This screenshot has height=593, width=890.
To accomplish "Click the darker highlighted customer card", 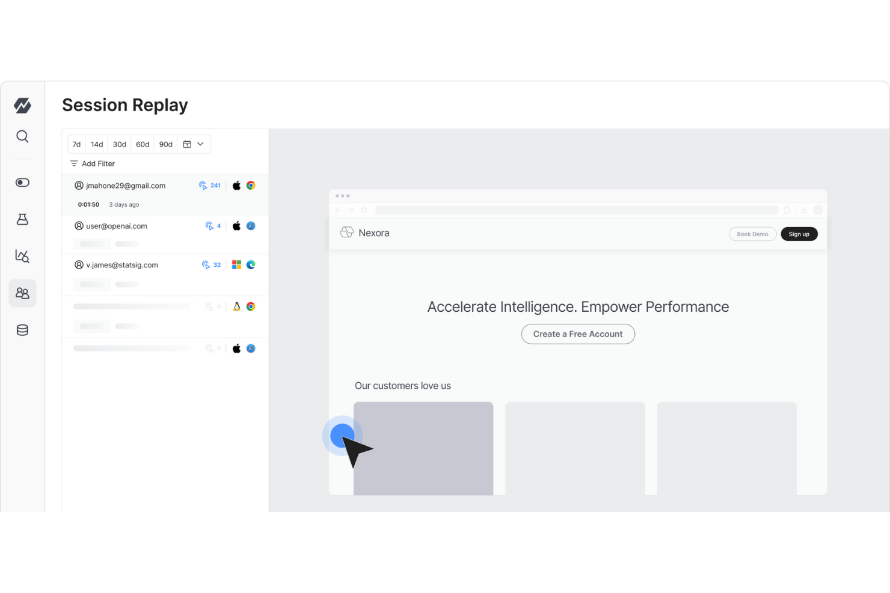I will 423,449.
